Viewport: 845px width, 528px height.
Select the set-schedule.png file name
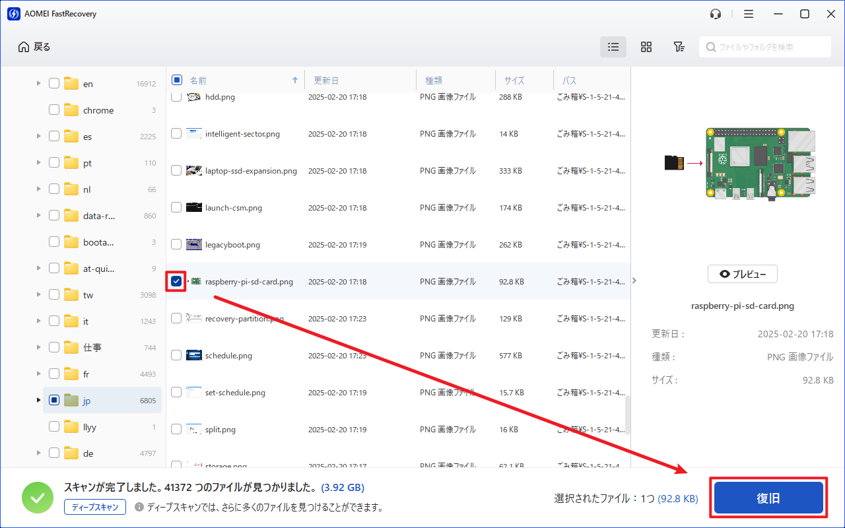click(235, 393)
